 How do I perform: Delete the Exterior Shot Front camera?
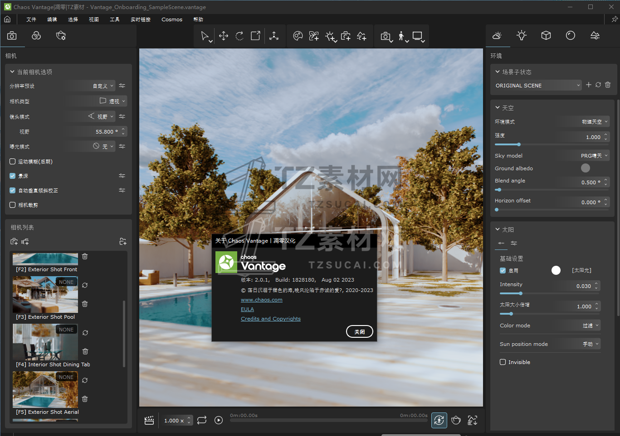pos(85,256)
